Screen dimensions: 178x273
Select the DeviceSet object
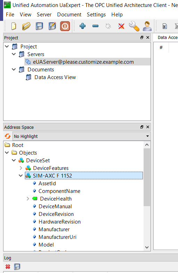(38, 160)
